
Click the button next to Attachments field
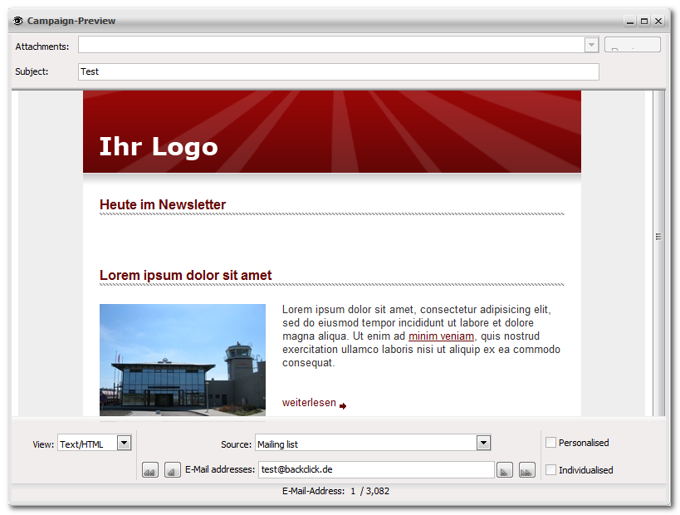pos(633,45)
